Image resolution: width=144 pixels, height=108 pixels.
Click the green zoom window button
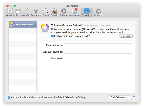14,6
